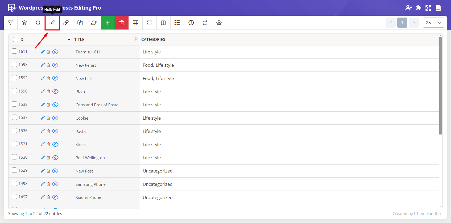Open the Bulk Edit tool
The height and width of the screenshot is (223, 451).
pyautogui.click(x=52, y=23)
